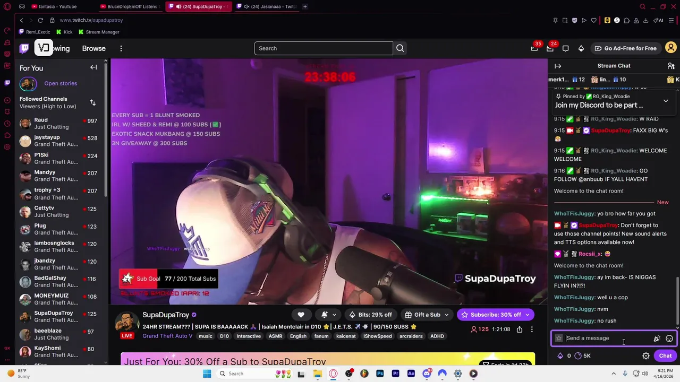This screenshot has width=680, height=382.
Task: Open the user account avatar menu
Action: [x=671, y=48]
